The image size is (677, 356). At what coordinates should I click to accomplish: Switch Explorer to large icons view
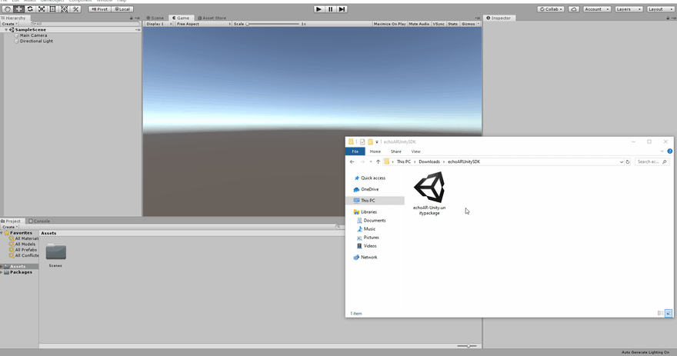click(x=669, y=313)
